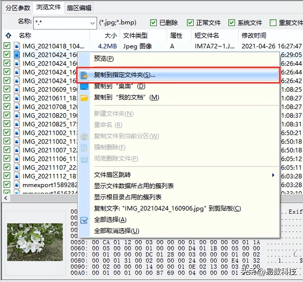This screenshot has height=282, width=303.
Task: Switch to the 扇区编辑 tab
Action: click(x=79, y=8)
